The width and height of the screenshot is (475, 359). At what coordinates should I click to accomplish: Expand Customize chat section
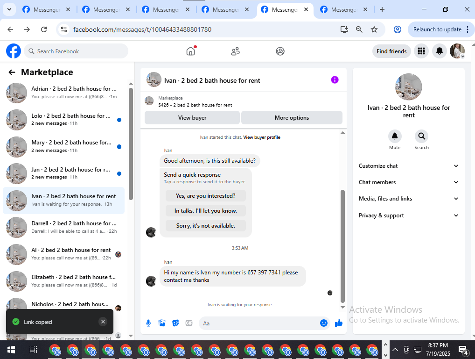[x=408, y=166]
